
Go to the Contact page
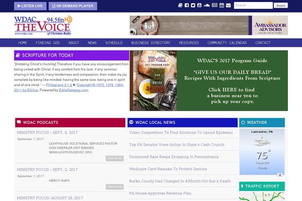pyautogui.click(x=263, y=43)
